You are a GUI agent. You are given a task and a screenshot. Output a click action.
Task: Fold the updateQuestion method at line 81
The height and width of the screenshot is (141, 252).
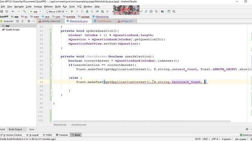tap(52, 31)
